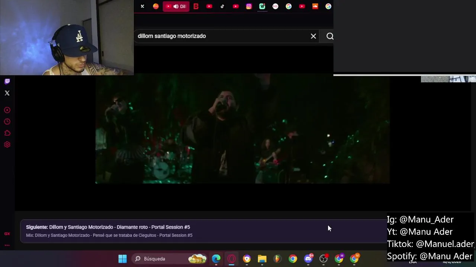Switch to the Kick tab
This screenshot has width=476, height=267.
[x=142, y=6]
